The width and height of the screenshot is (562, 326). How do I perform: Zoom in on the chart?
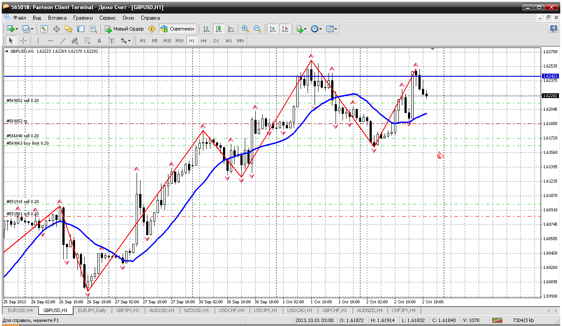[245, 29]
